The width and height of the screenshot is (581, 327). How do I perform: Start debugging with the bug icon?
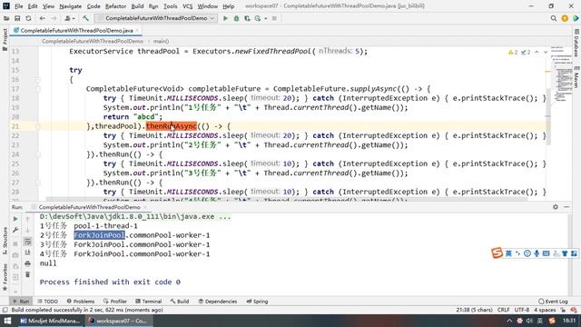click(236, 18)
